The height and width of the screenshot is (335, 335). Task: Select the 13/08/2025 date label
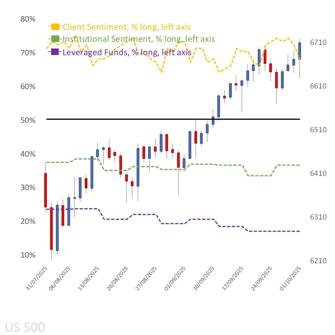tap(89, 279)
